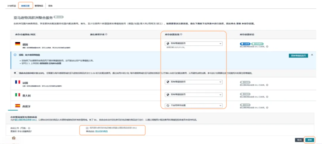The width and height of the screenshot is (322, 144).
Task: Open the 添加您的商品 link
Action: tap(101, 131)
